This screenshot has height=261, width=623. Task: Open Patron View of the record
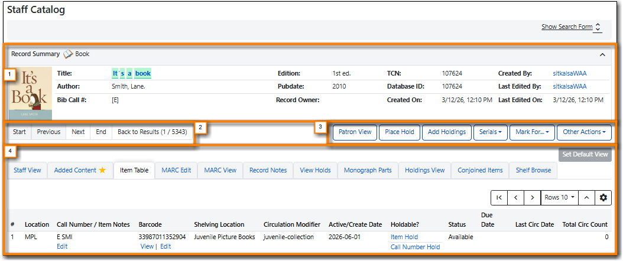[355, 132]
